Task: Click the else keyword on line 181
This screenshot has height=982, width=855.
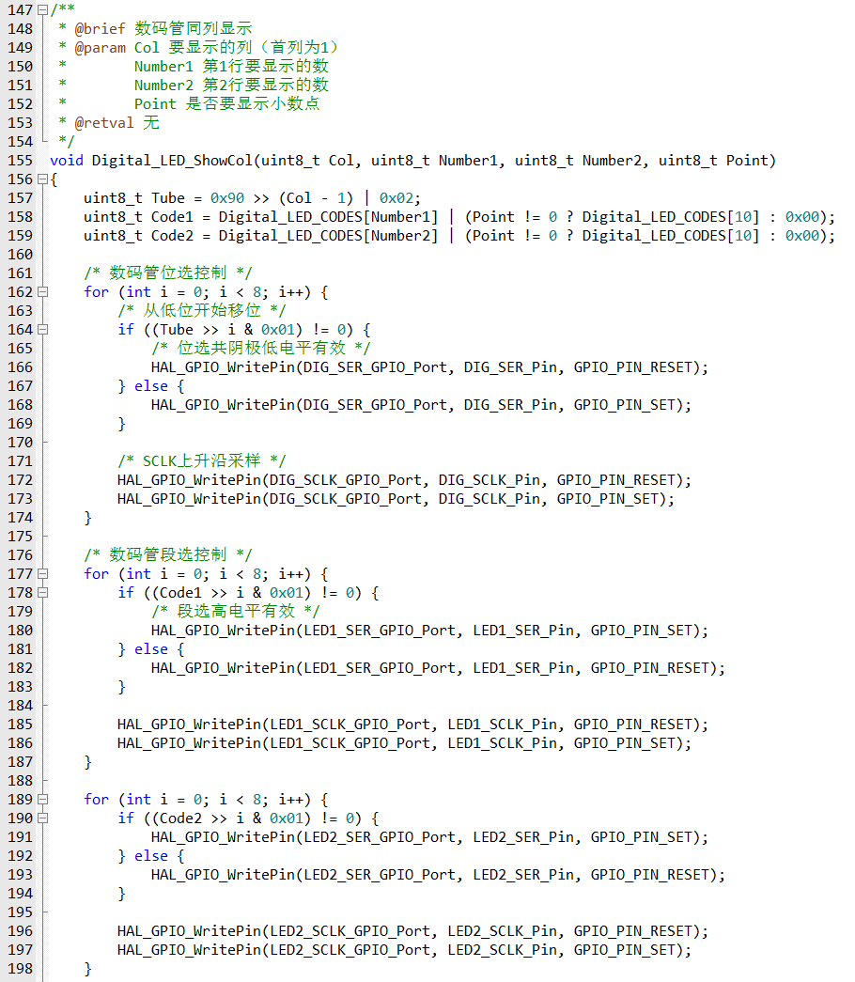Action: (151, 648)
